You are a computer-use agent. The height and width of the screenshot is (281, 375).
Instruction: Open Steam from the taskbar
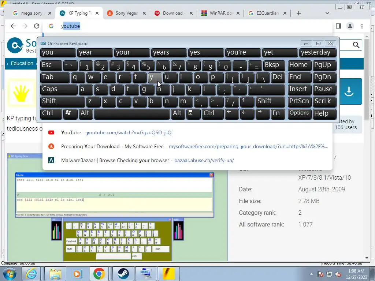click(123, 274)
